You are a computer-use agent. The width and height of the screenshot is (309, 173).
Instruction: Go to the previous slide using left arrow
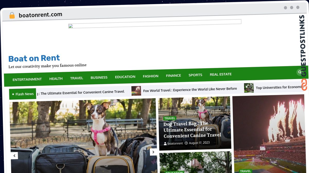pos(14,155)
